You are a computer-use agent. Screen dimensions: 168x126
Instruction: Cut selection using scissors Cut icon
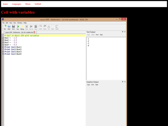49,27
